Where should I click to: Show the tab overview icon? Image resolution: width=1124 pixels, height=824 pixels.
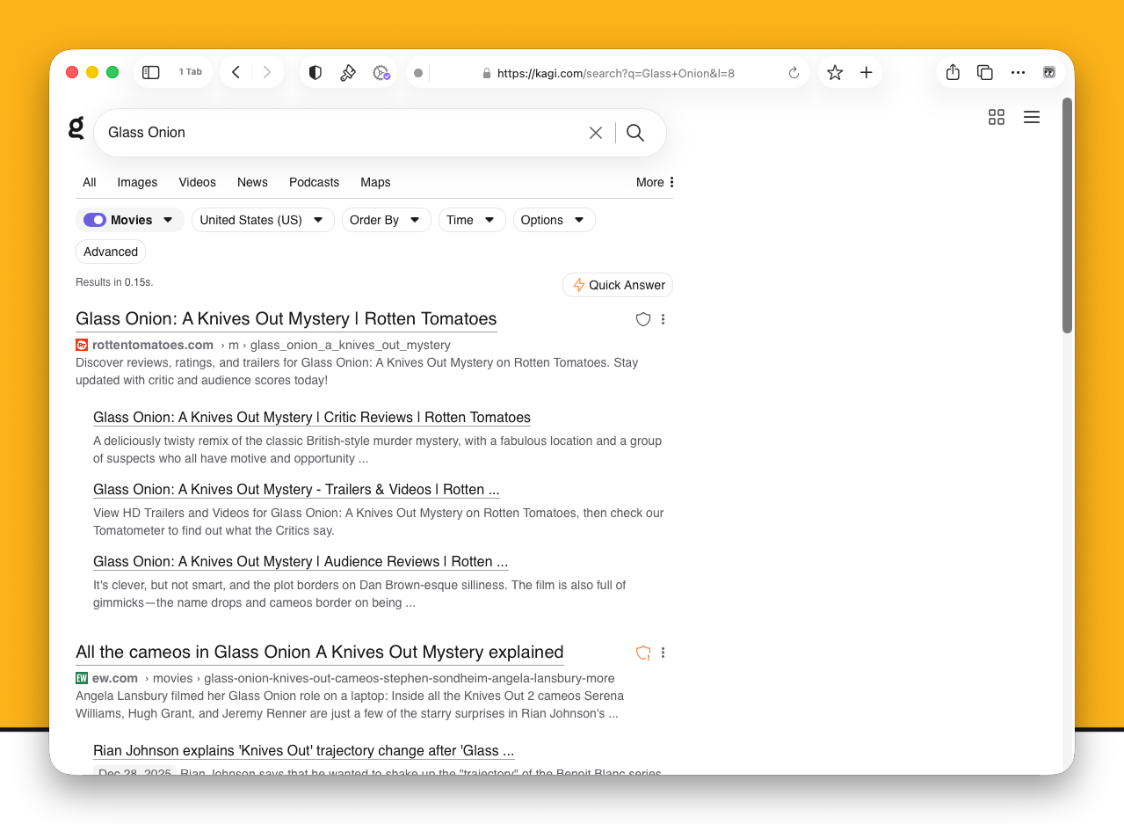tap(985, 73)
